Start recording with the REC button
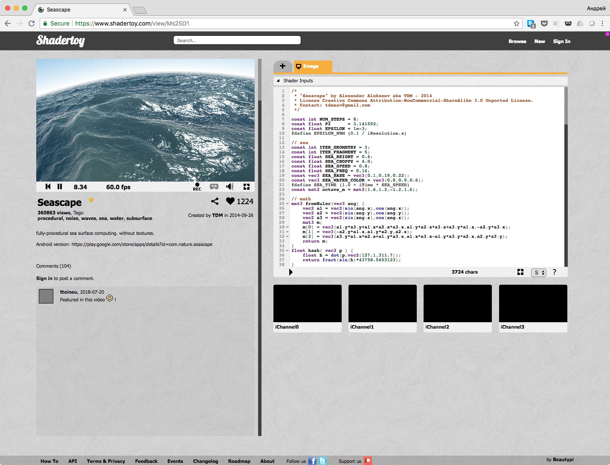 click(x=197, y=187)
